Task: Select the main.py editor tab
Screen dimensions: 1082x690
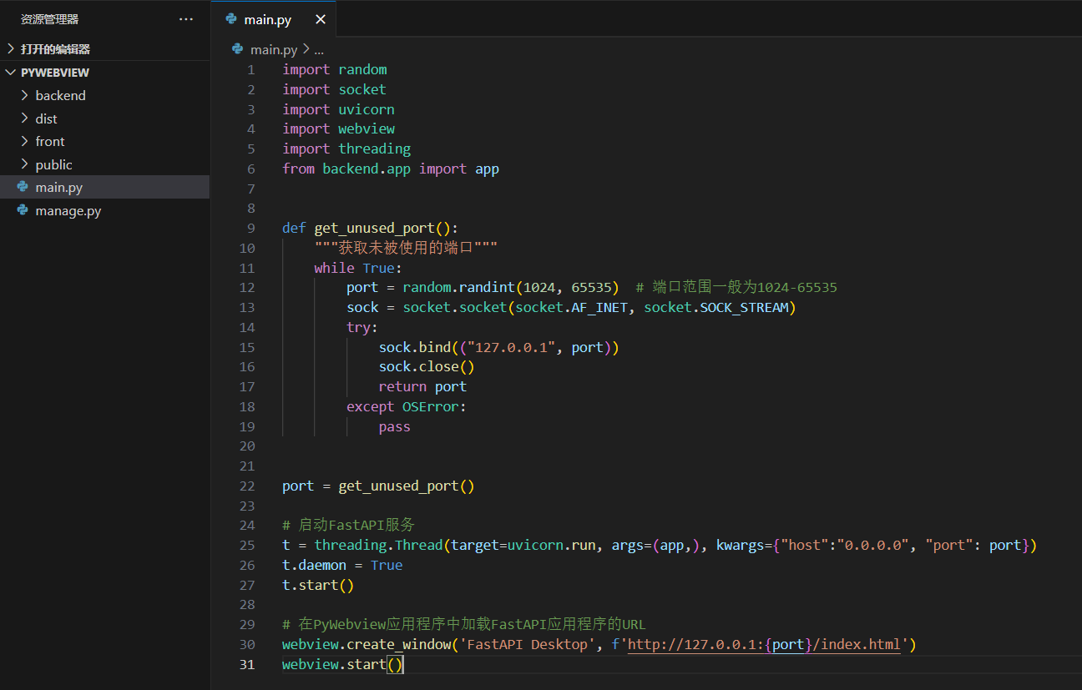Action: click(x=274, y=19)
